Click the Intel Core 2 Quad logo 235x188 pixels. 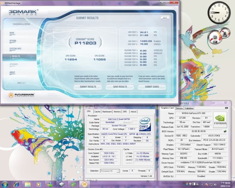pos(145,125)
